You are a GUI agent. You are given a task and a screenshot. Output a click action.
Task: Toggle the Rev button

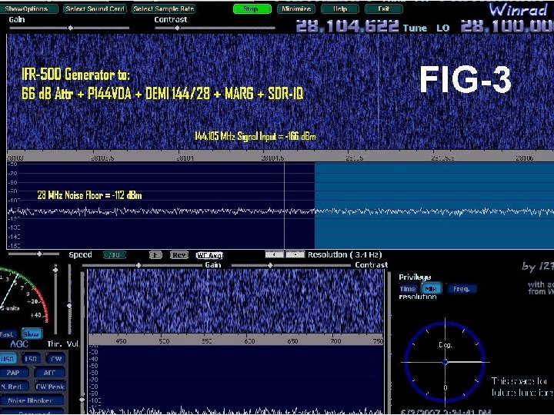point(179,255)
